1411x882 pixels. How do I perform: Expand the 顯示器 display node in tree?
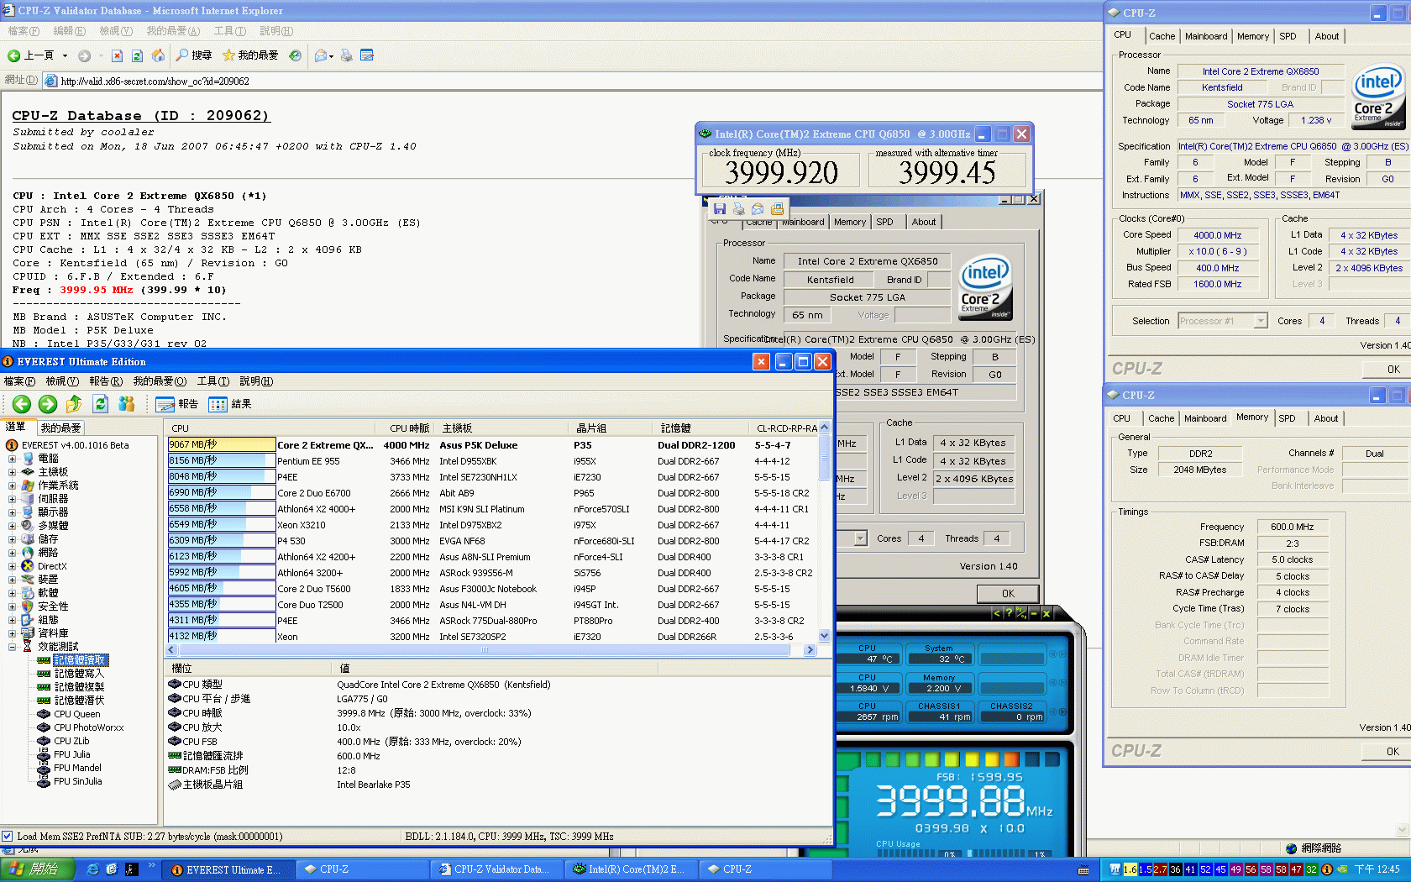pyautogui.click(x=12, y=512)
